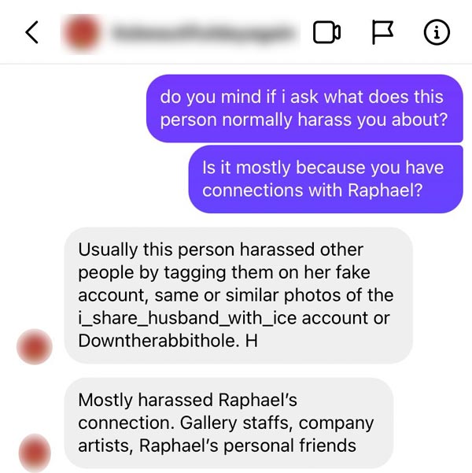
Task: Open conversation info icon
Action: [437, 32]
